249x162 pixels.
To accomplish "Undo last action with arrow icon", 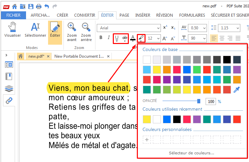I will click(x=47, y=6).
